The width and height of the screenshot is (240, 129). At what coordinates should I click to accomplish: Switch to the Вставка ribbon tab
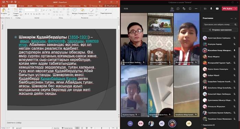[21, 6]
